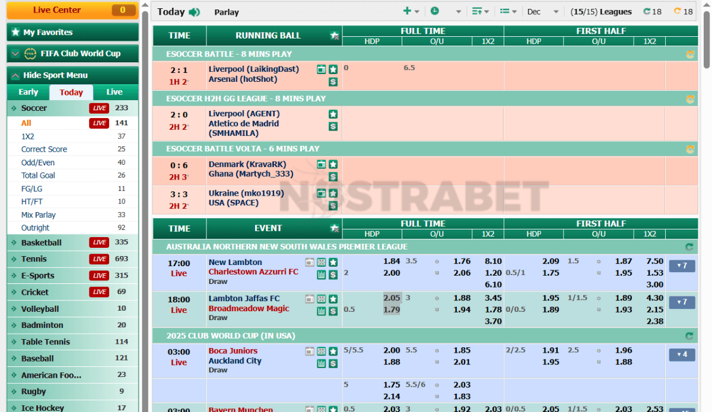
Task: Open statistics chart icon for Broadmeadow Magic
Action: [x=322, y=311]
